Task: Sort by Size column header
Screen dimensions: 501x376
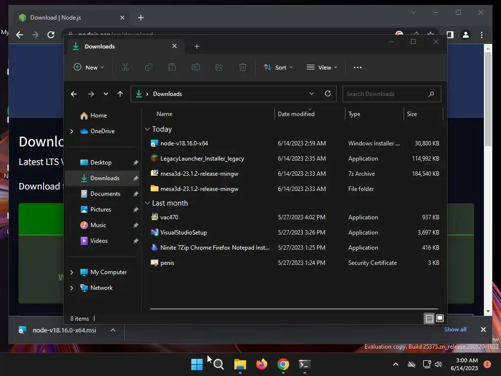Action: (412, 114)
